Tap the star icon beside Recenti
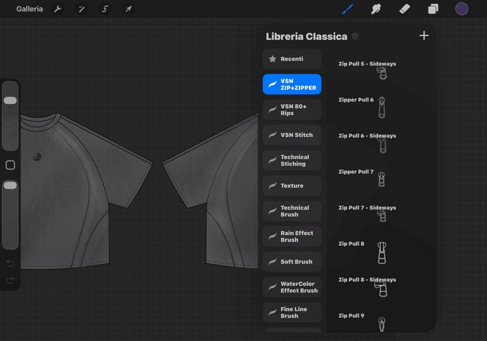The width and height of the screenshot is (487, 341). pyautogui.click(x=272, y=59)
